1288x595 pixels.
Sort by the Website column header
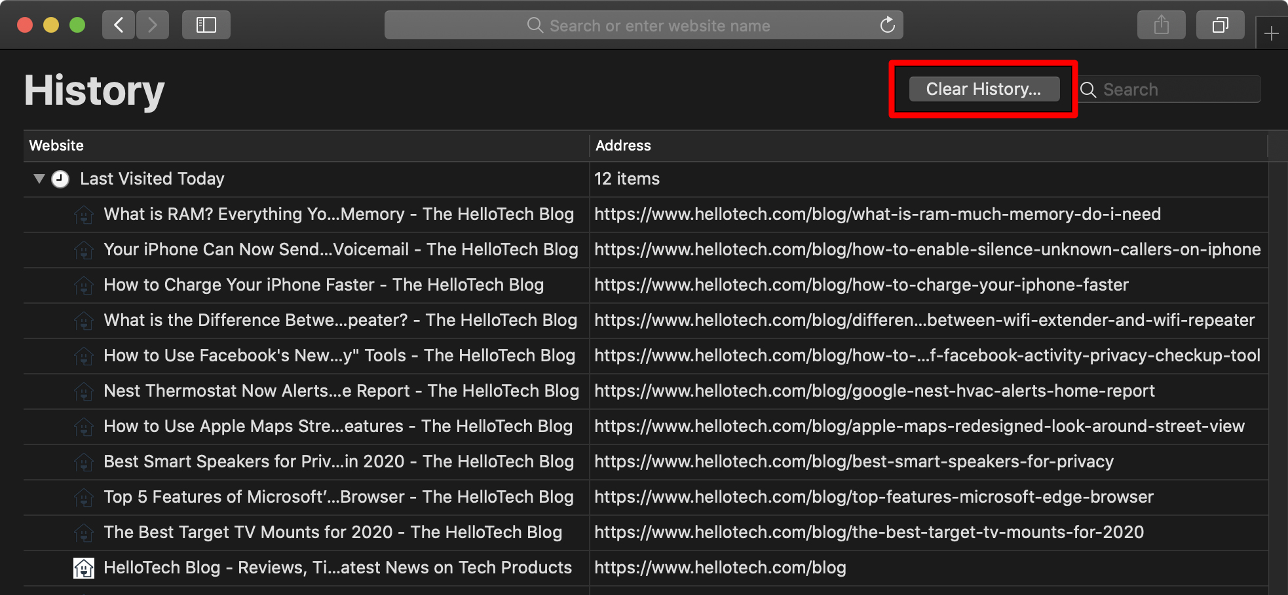click(x=56, y=146)
